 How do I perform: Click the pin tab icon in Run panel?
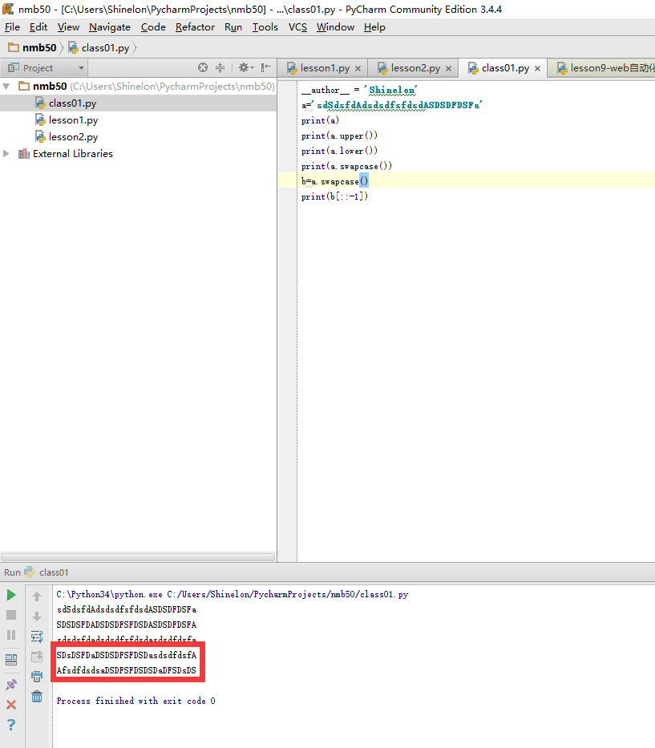click(11, 684)
